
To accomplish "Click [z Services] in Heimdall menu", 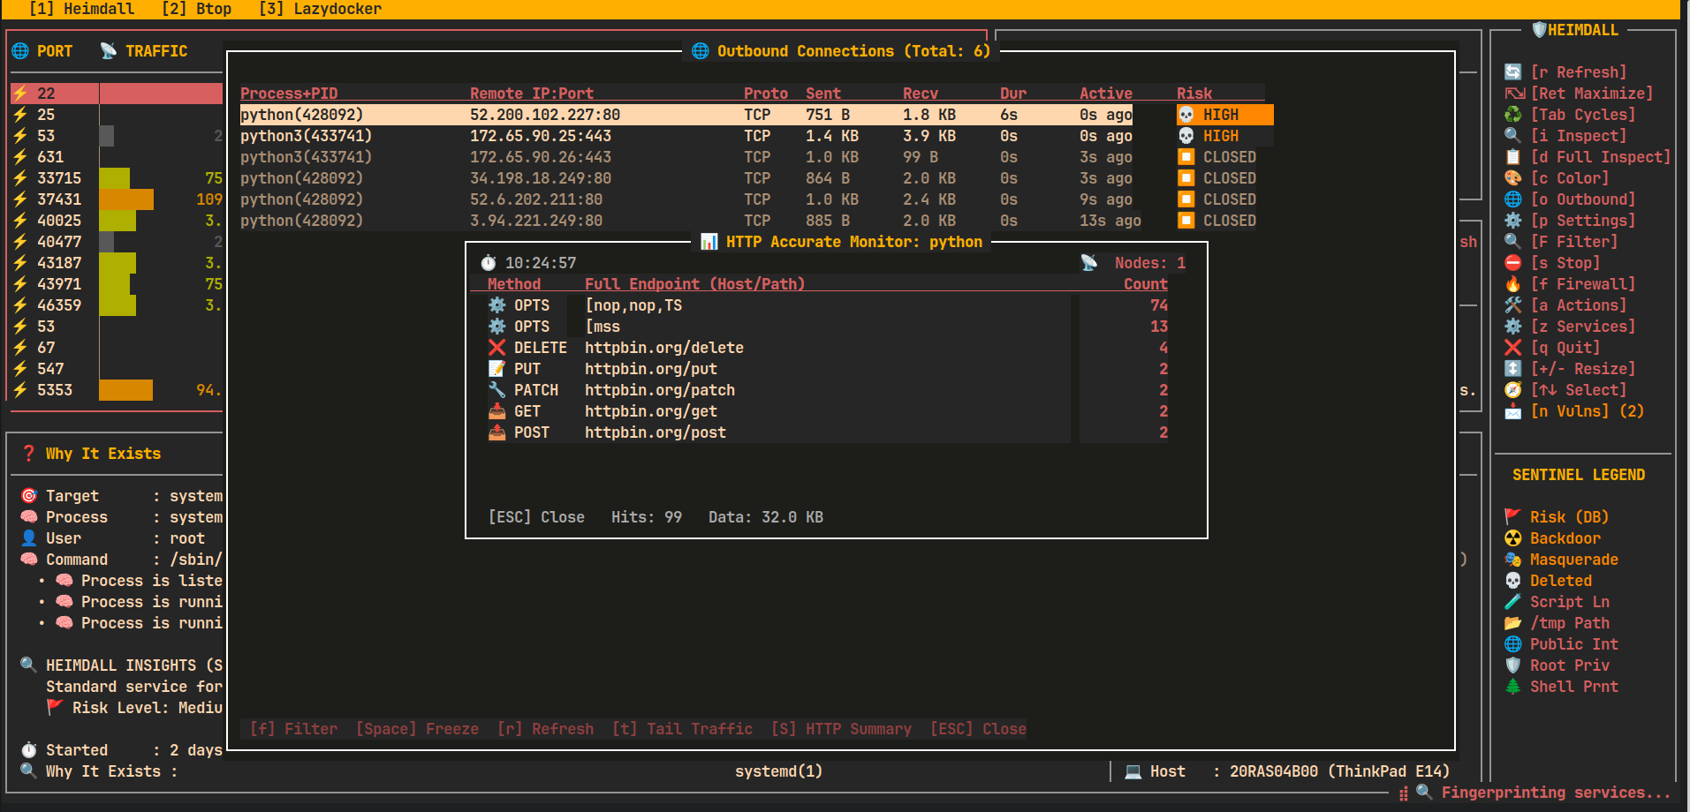I will pos(1582,327).
